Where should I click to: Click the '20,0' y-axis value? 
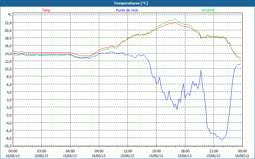[8, 30]
